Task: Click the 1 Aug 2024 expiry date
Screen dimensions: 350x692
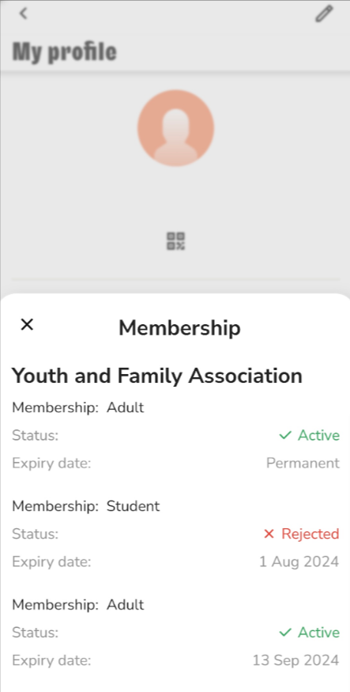Action: (299, 562)
